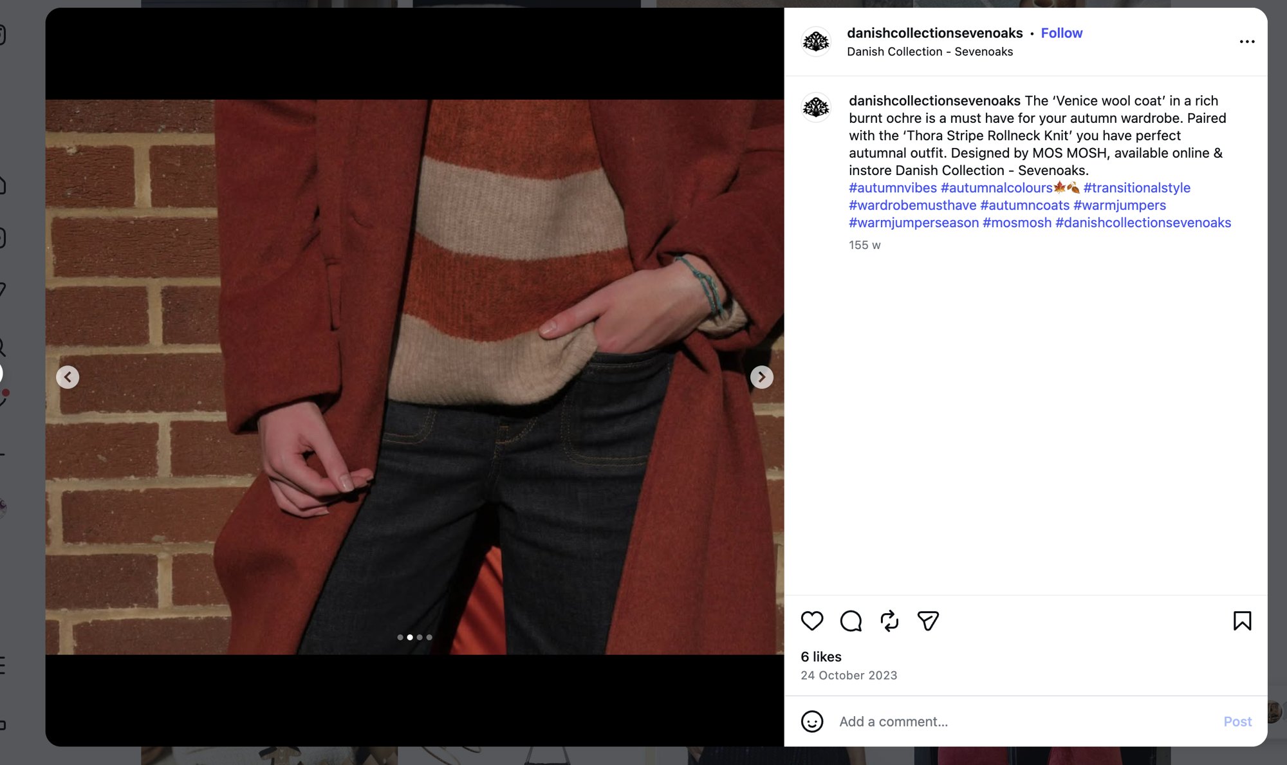This screenshot has width=1287, height=765.
Task: Open the #transitionalstyle hashtag
Action: [x=1136, y=188]
